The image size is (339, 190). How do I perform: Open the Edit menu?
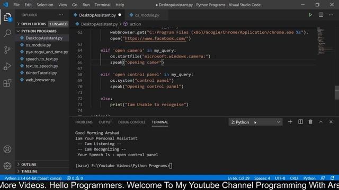28,5
